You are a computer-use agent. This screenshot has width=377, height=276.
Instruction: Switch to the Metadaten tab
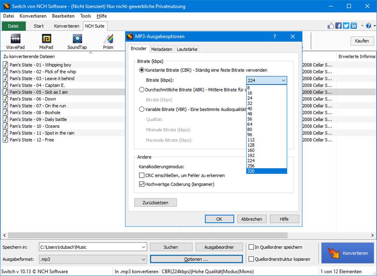pyautogui.click(x=162, y=49)
